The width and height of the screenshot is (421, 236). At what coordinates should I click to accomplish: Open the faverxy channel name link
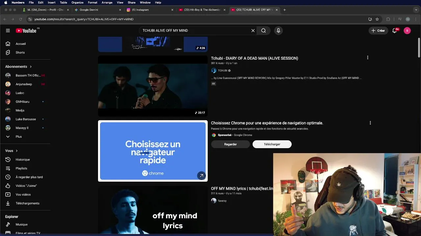click(x=222, y=201)
